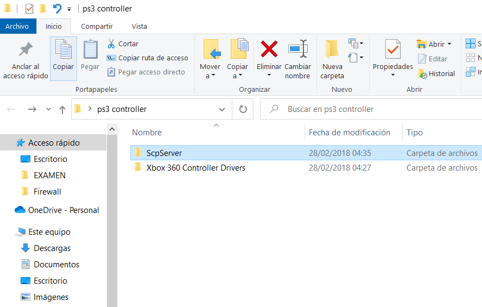The image size is (482, 307).
Task: Open Imágenes in navigation pane
Action: [x=51, y=297]
